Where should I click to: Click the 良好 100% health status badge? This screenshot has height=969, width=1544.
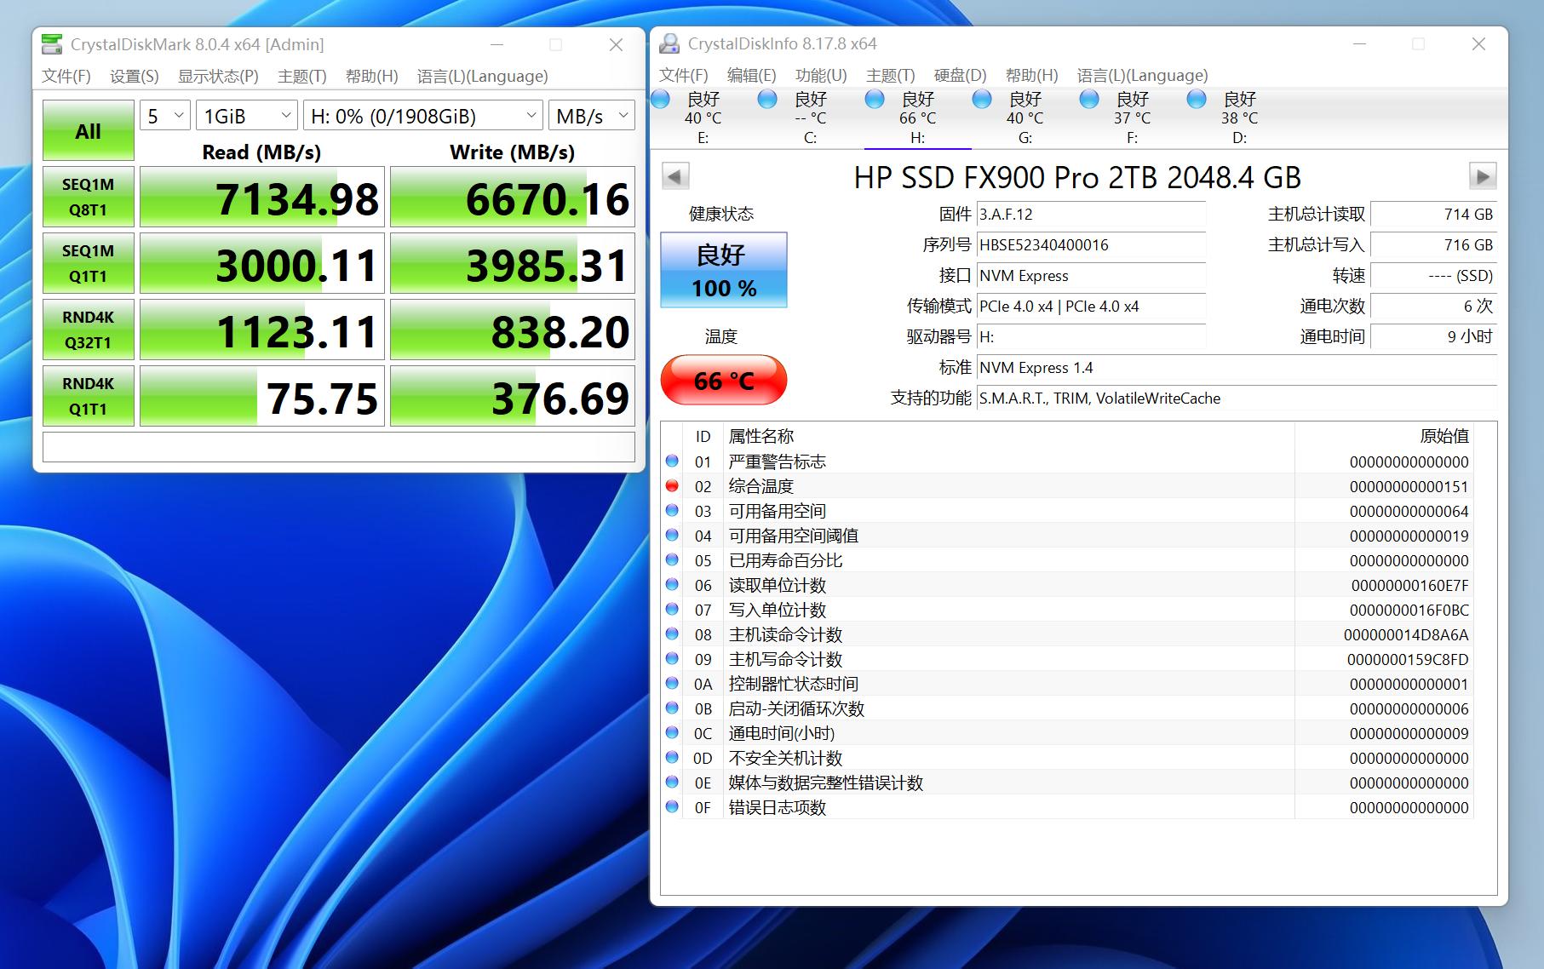click(x=723, y=269)
